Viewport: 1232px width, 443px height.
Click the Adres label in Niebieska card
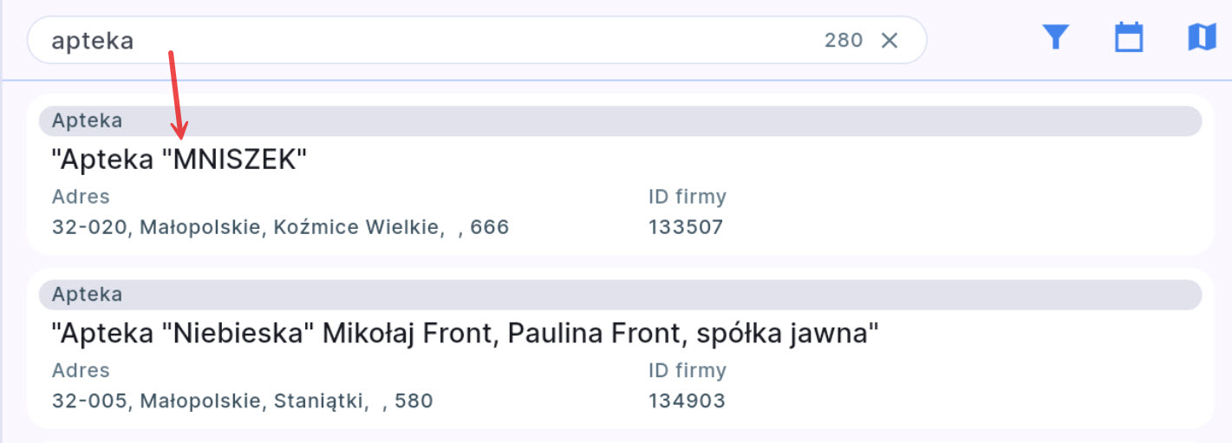click(x=81, y=370)
